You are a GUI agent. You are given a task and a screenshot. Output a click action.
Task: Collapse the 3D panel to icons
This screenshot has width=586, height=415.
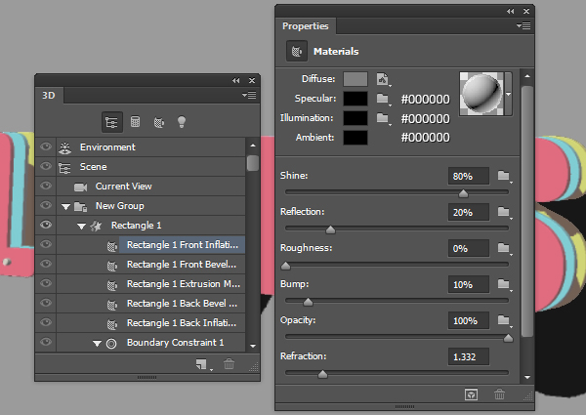(x=235, y=80)
